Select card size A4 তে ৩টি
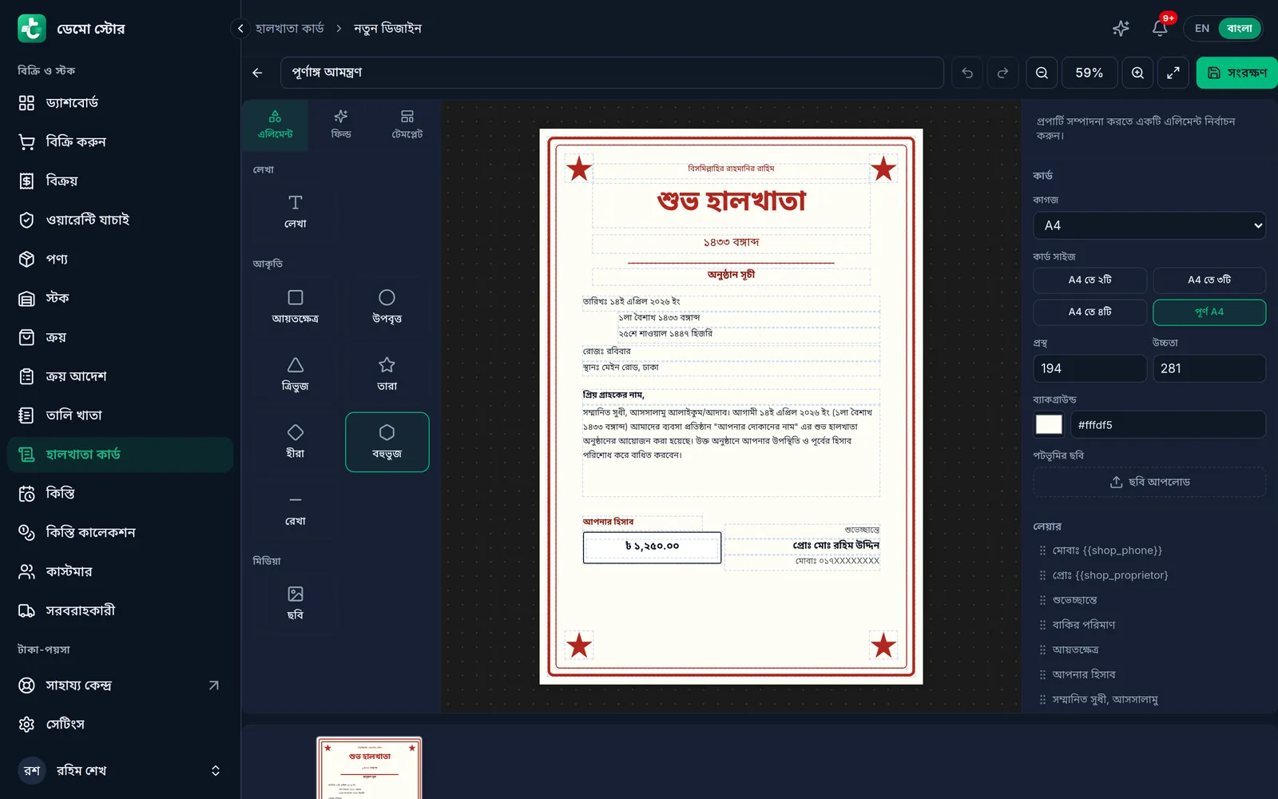The width and height of the screenshot is (1278, 799). [x=1209, y=280]
